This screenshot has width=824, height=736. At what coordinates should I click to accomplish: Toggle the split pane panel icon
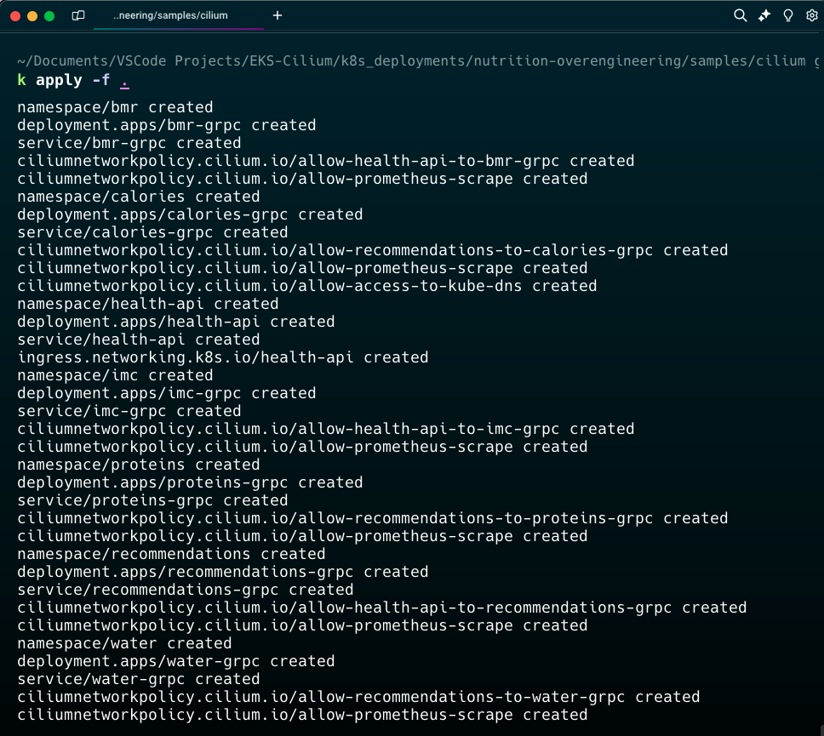point(78,16)
